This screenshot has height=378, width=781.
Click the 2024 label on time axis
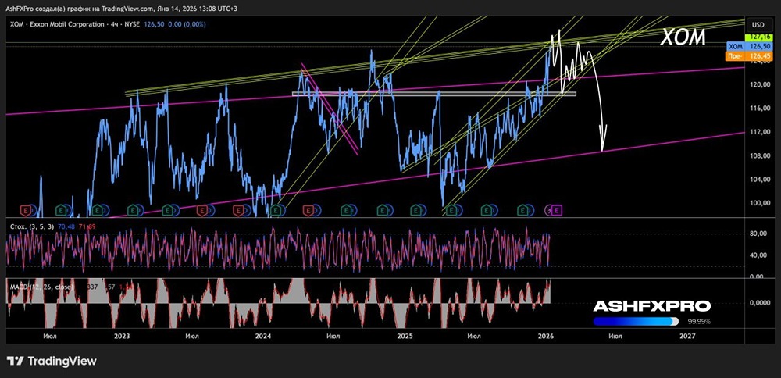263,336
